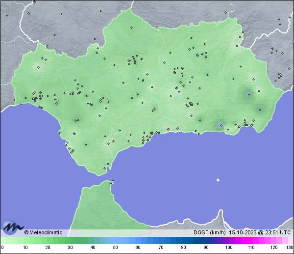Viewport: 294px width, 254px height.
Task: Click the 23:51 UTC time text
Action: [x=278, y=232]
